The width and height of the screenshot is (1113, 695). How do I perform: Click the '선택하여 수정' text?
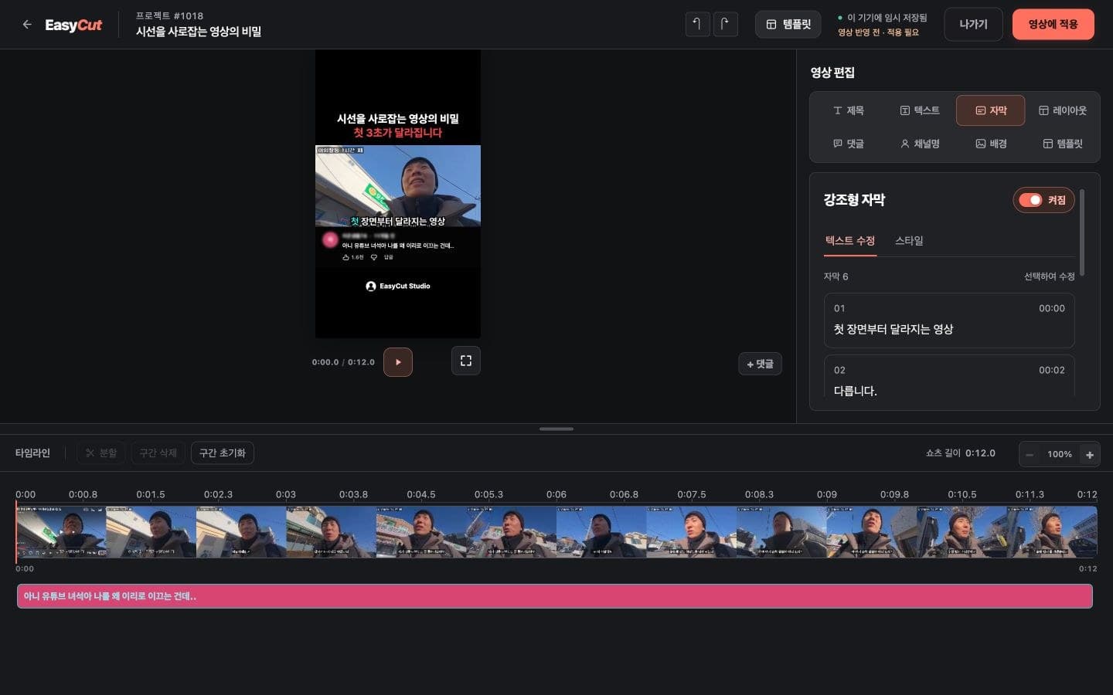click(1050, 276)
